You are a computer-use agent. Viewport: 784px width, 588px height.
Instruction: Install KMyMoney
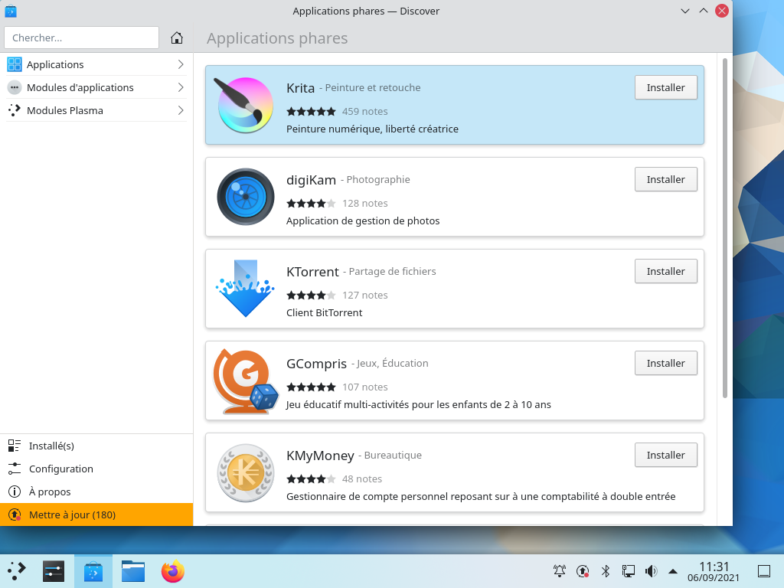pos(665,456)
